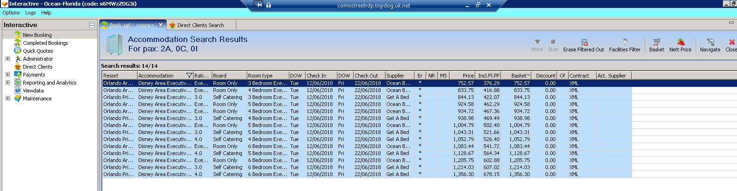
Task: Select Viewdata in the tree
Action: [33, 90]
